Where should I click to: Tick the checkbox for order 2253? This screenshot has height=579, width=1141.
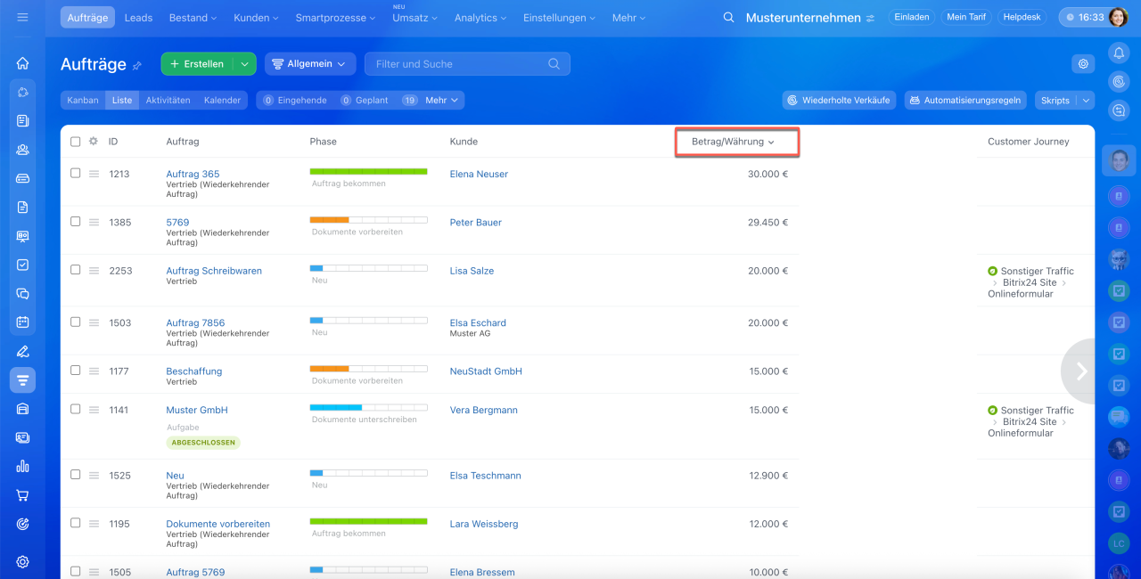pyautogui.click(x=75, y=270)
